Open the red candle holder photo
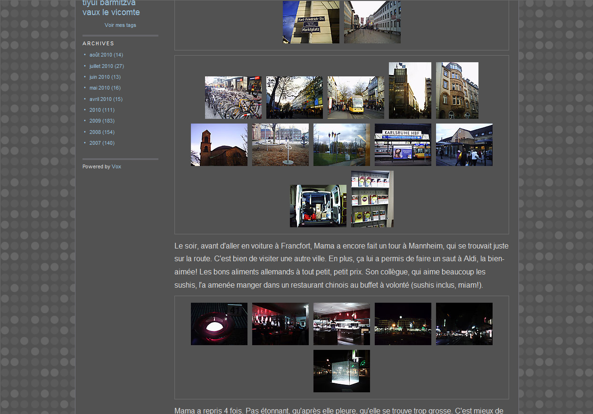The height and width of the screenshot is (414, 593). pos(219,324)
